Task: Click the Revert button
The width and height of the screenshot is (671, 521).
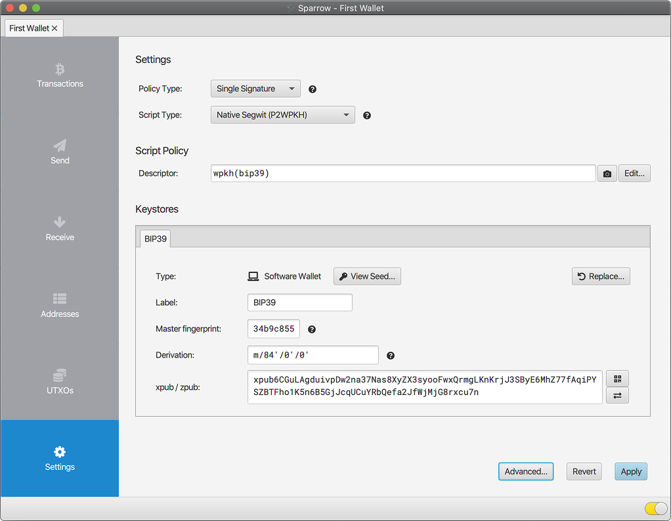Action: coord(584,471)
